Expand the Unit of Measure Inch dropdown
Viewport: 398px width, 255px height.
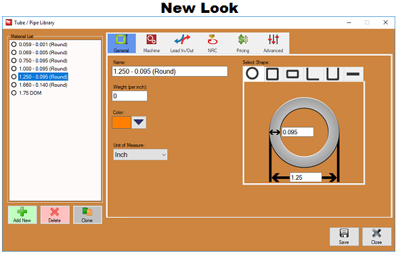[x=140, y=155]
